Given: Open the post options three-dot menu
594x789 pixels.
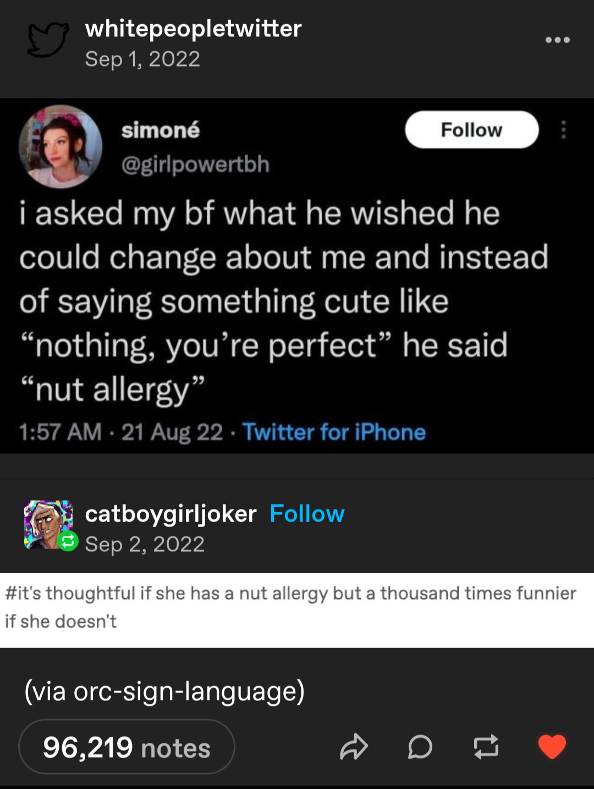Looking at the screenshot, I should 557,40.
